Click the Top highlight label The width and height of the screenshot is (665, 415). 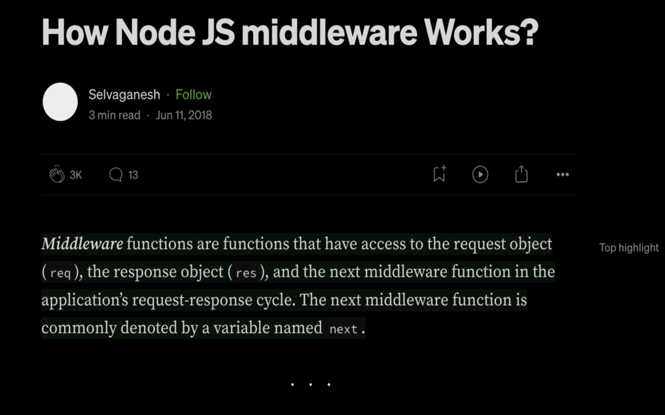pyautogui.click(x=628, y=247)
